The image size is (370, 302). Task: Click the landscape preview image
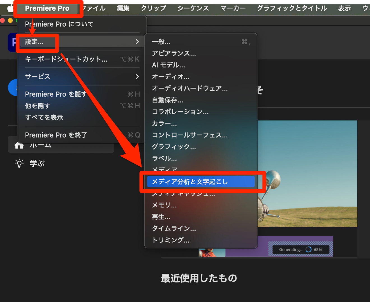[x=307, y=174]
